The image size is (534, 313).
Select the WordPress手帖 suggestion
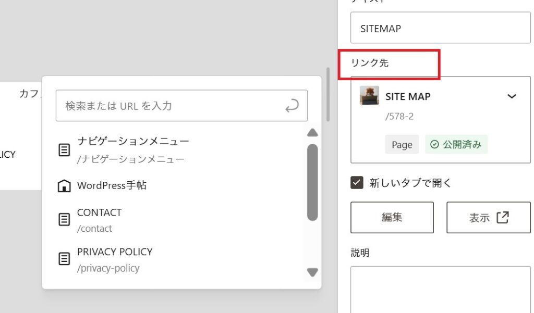(180, 186)
